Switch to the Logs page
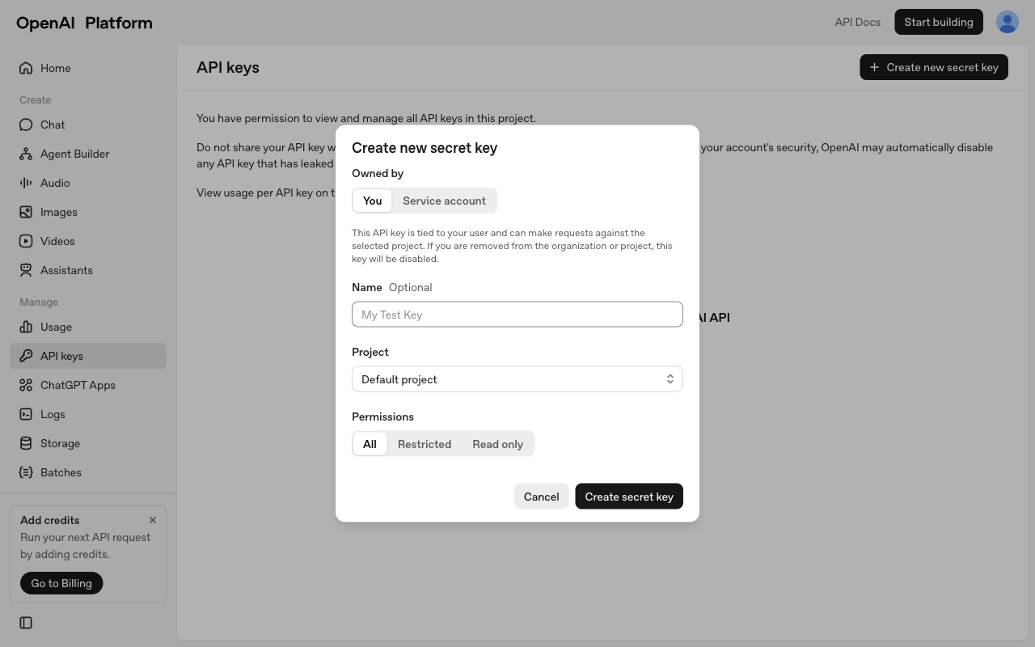 53,414
